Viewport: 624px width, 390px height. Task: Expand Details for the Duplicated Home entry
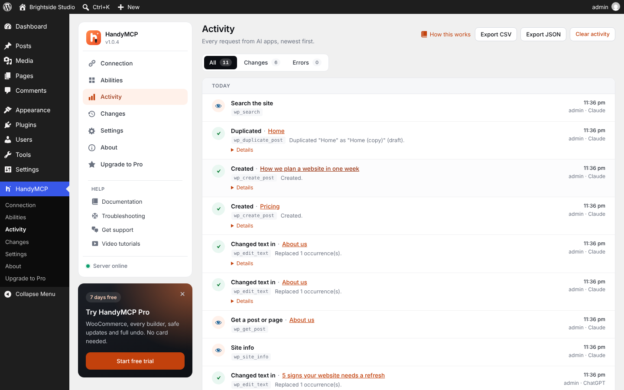point(242,150)
